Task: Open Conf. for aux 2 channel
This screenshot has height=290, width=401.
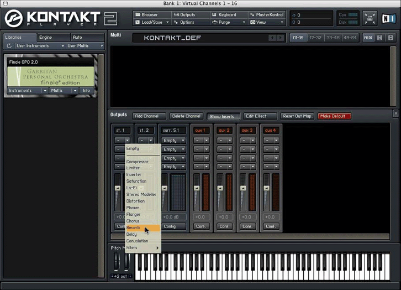Action: tap(224, 226)
